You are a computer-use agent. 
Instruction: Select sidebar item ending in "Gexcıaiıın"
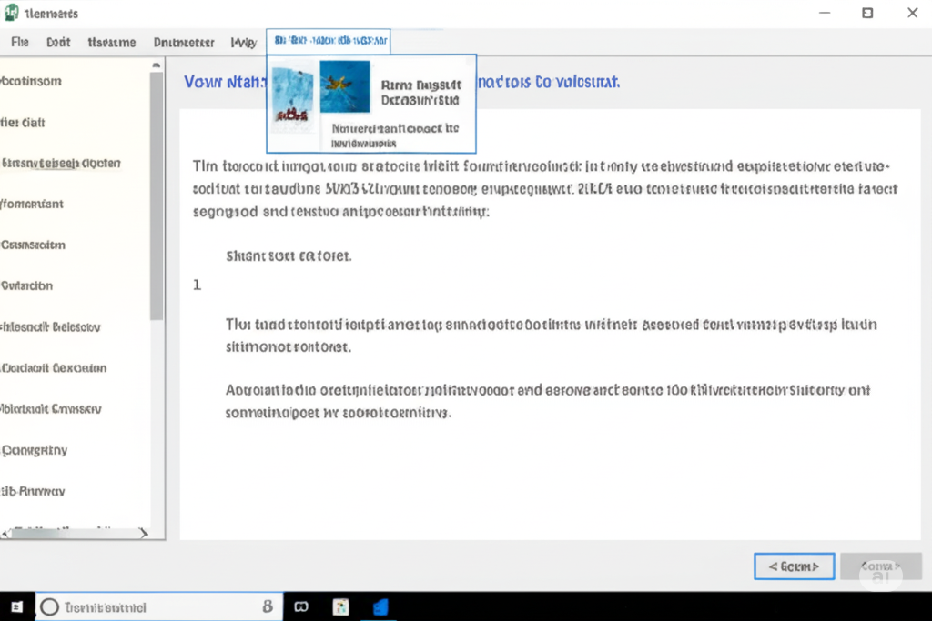point(54,367)
